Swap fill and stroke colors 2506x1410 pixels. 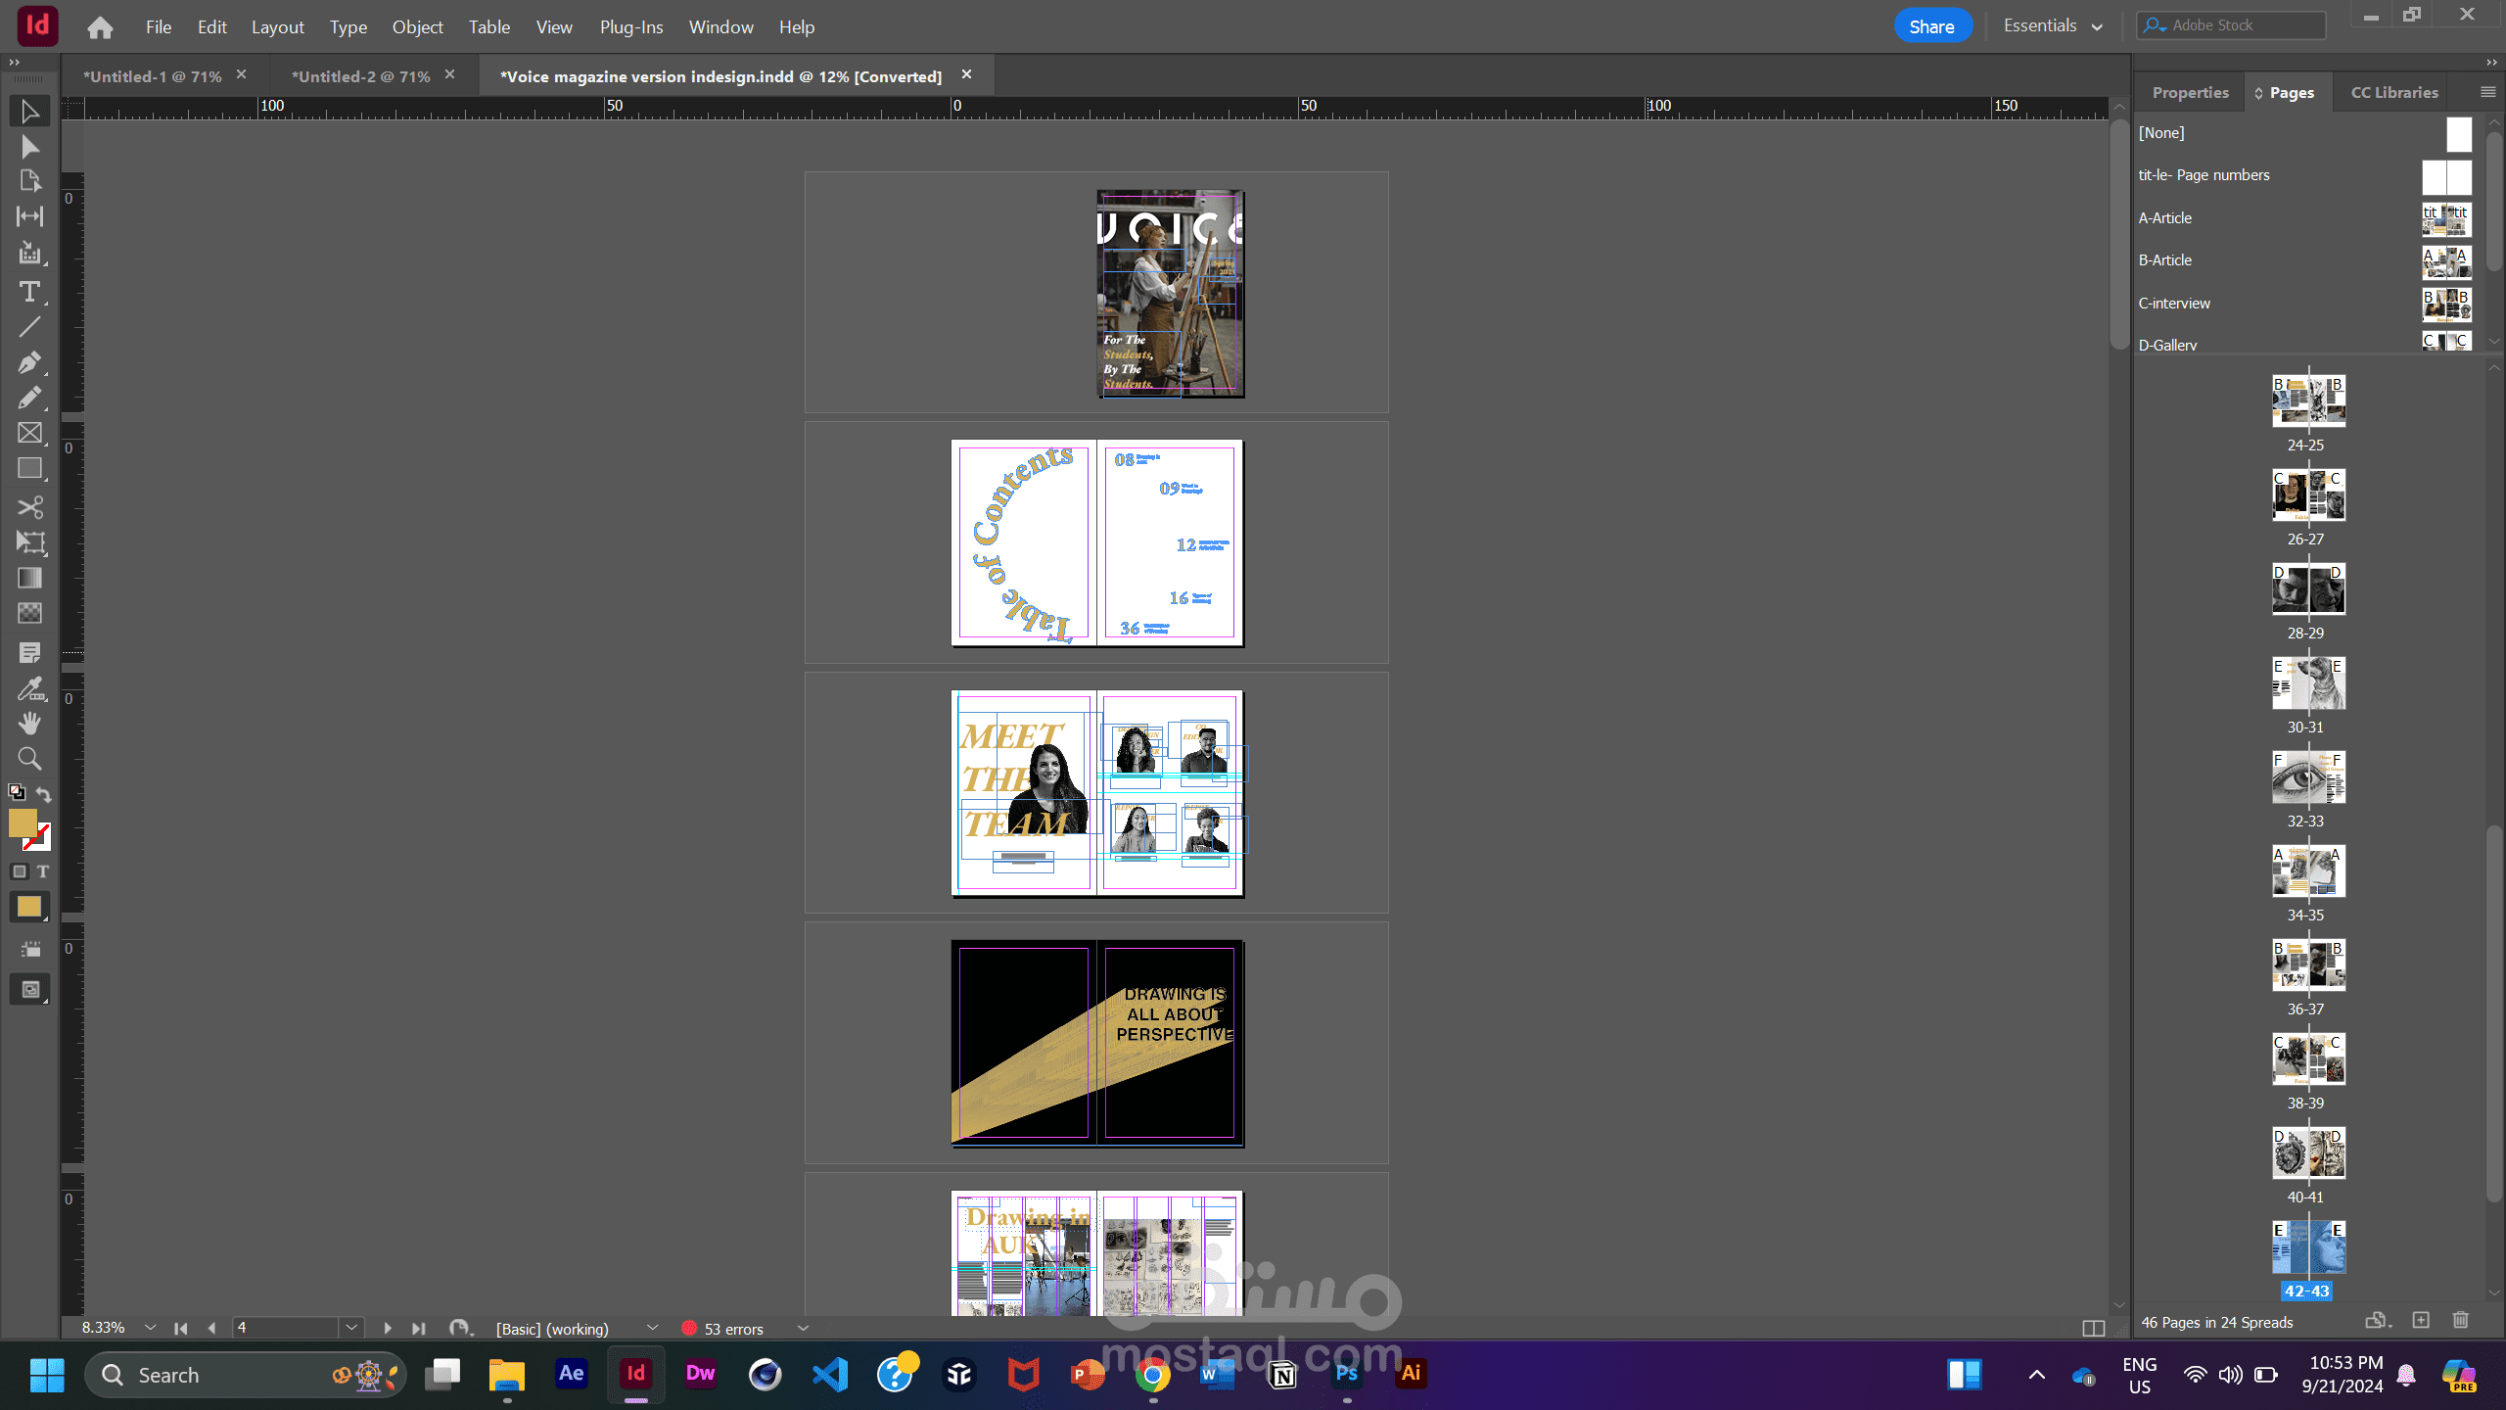click(44, 794)
